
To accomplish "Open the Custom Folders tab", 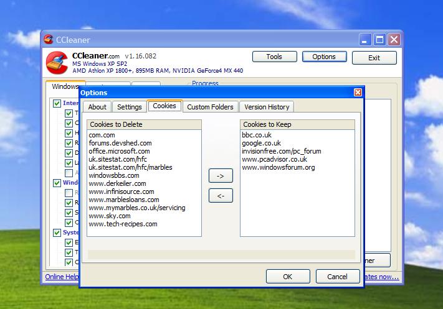I will [x=210, y=107].
